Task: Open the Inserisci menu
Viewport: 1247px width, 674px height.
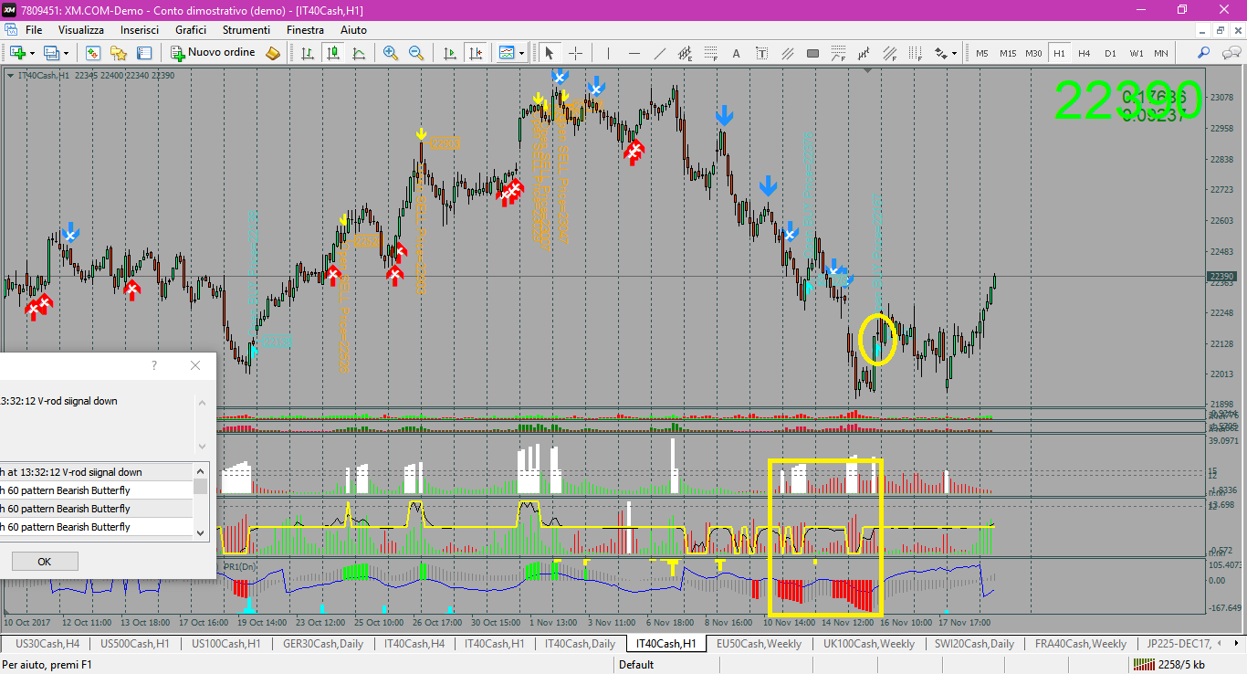Action: point(140,30)
